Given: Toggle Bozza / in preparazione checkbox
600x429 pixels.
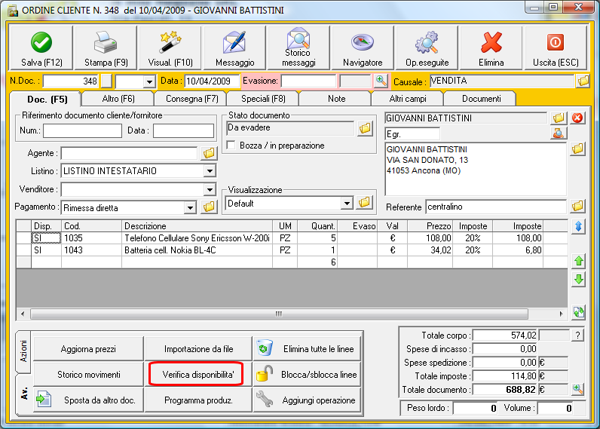Looking at the screenshot, I should click(x=232, y=146).
